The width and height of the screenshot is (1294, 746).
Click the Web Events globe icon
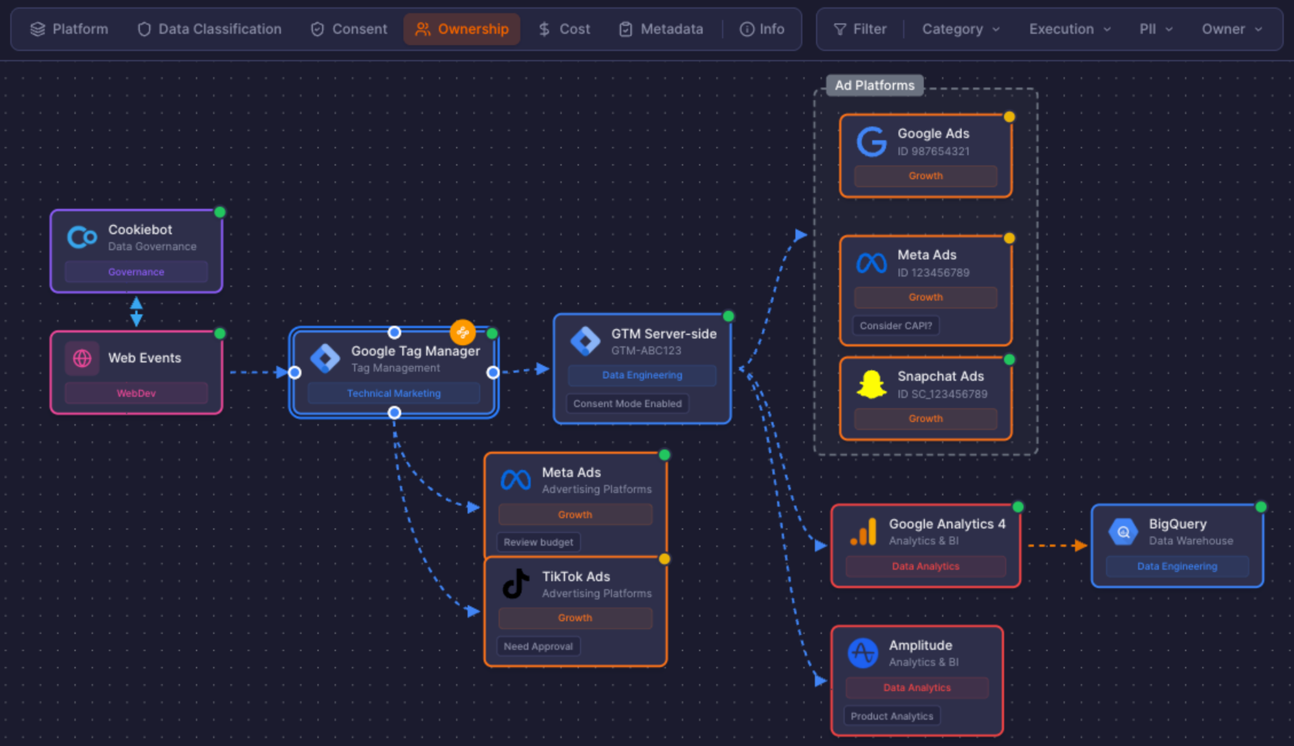click(x=82, y=358)
